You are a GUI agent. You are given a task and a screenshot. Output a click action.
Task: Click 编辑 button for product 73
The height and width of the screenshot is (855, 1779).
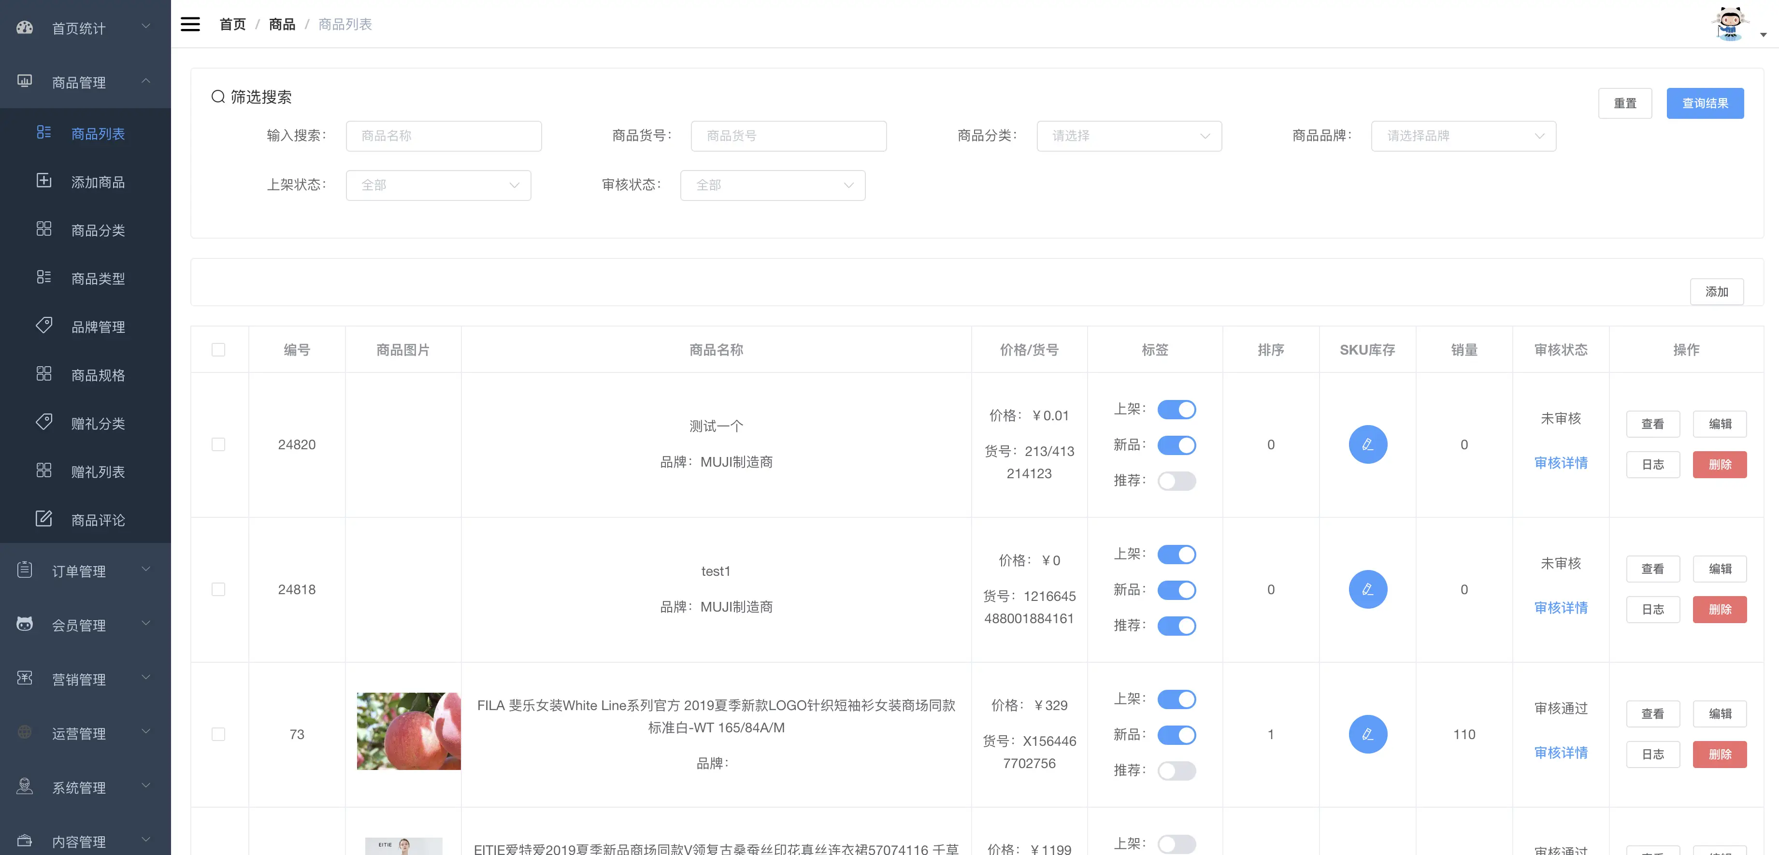(1719, 714)
